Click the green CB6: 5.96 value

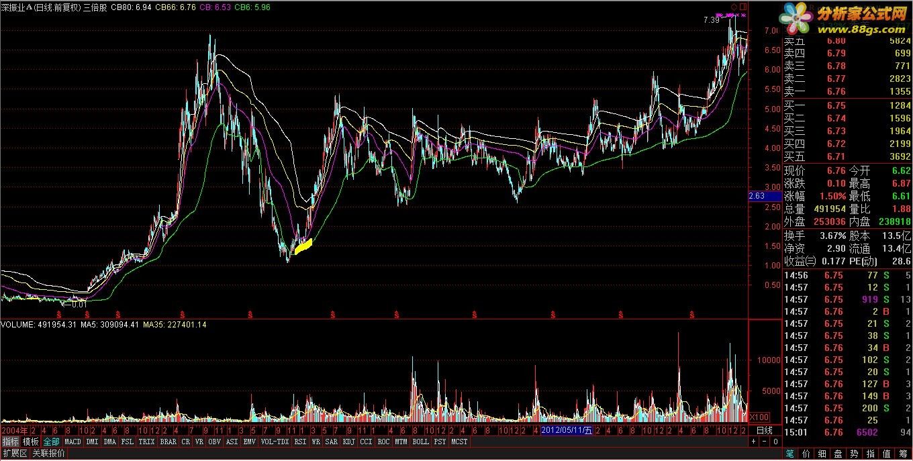(254, 7)
